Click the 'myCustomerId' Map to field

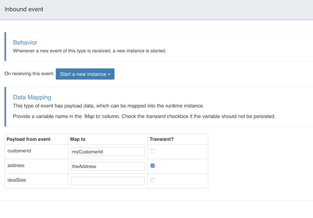[108, 152]
